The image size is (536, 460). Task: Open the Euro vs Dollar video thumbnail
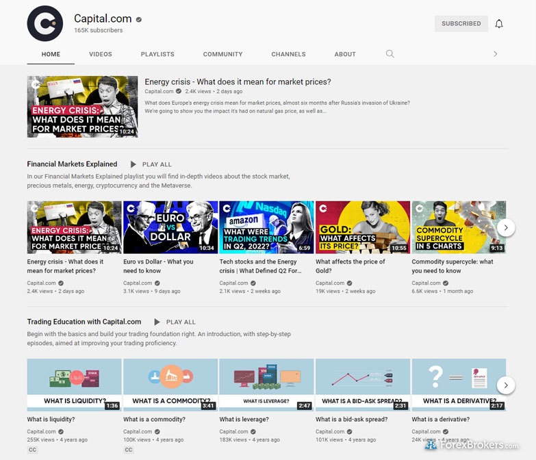coord(170,227)
